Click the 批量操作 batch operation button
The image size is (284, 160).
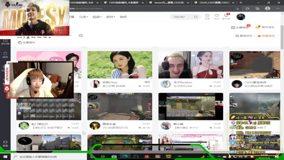point(27,42)
